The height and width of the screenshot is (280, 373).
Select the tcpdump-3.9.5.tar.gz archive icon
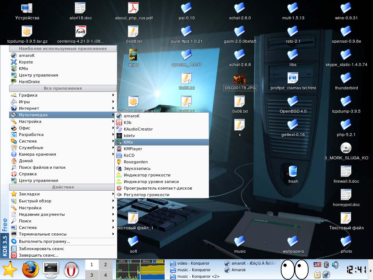click(x=27, y=35)
